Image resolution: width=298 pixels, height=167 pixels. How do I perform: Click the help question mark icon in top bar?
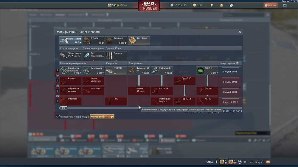[285, 5]
